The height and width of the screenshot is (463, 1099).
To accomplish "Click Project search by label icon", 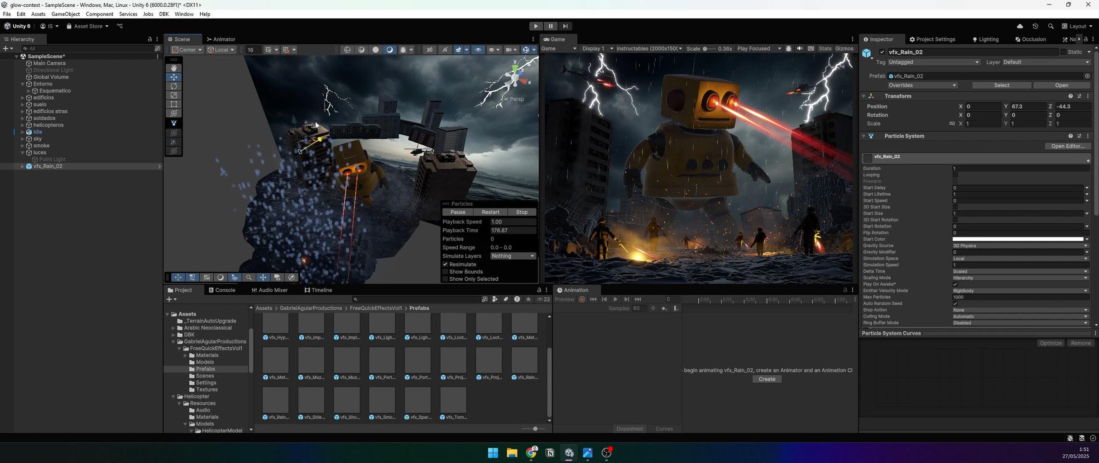I will pyautogui.click(x=506, y=299).
